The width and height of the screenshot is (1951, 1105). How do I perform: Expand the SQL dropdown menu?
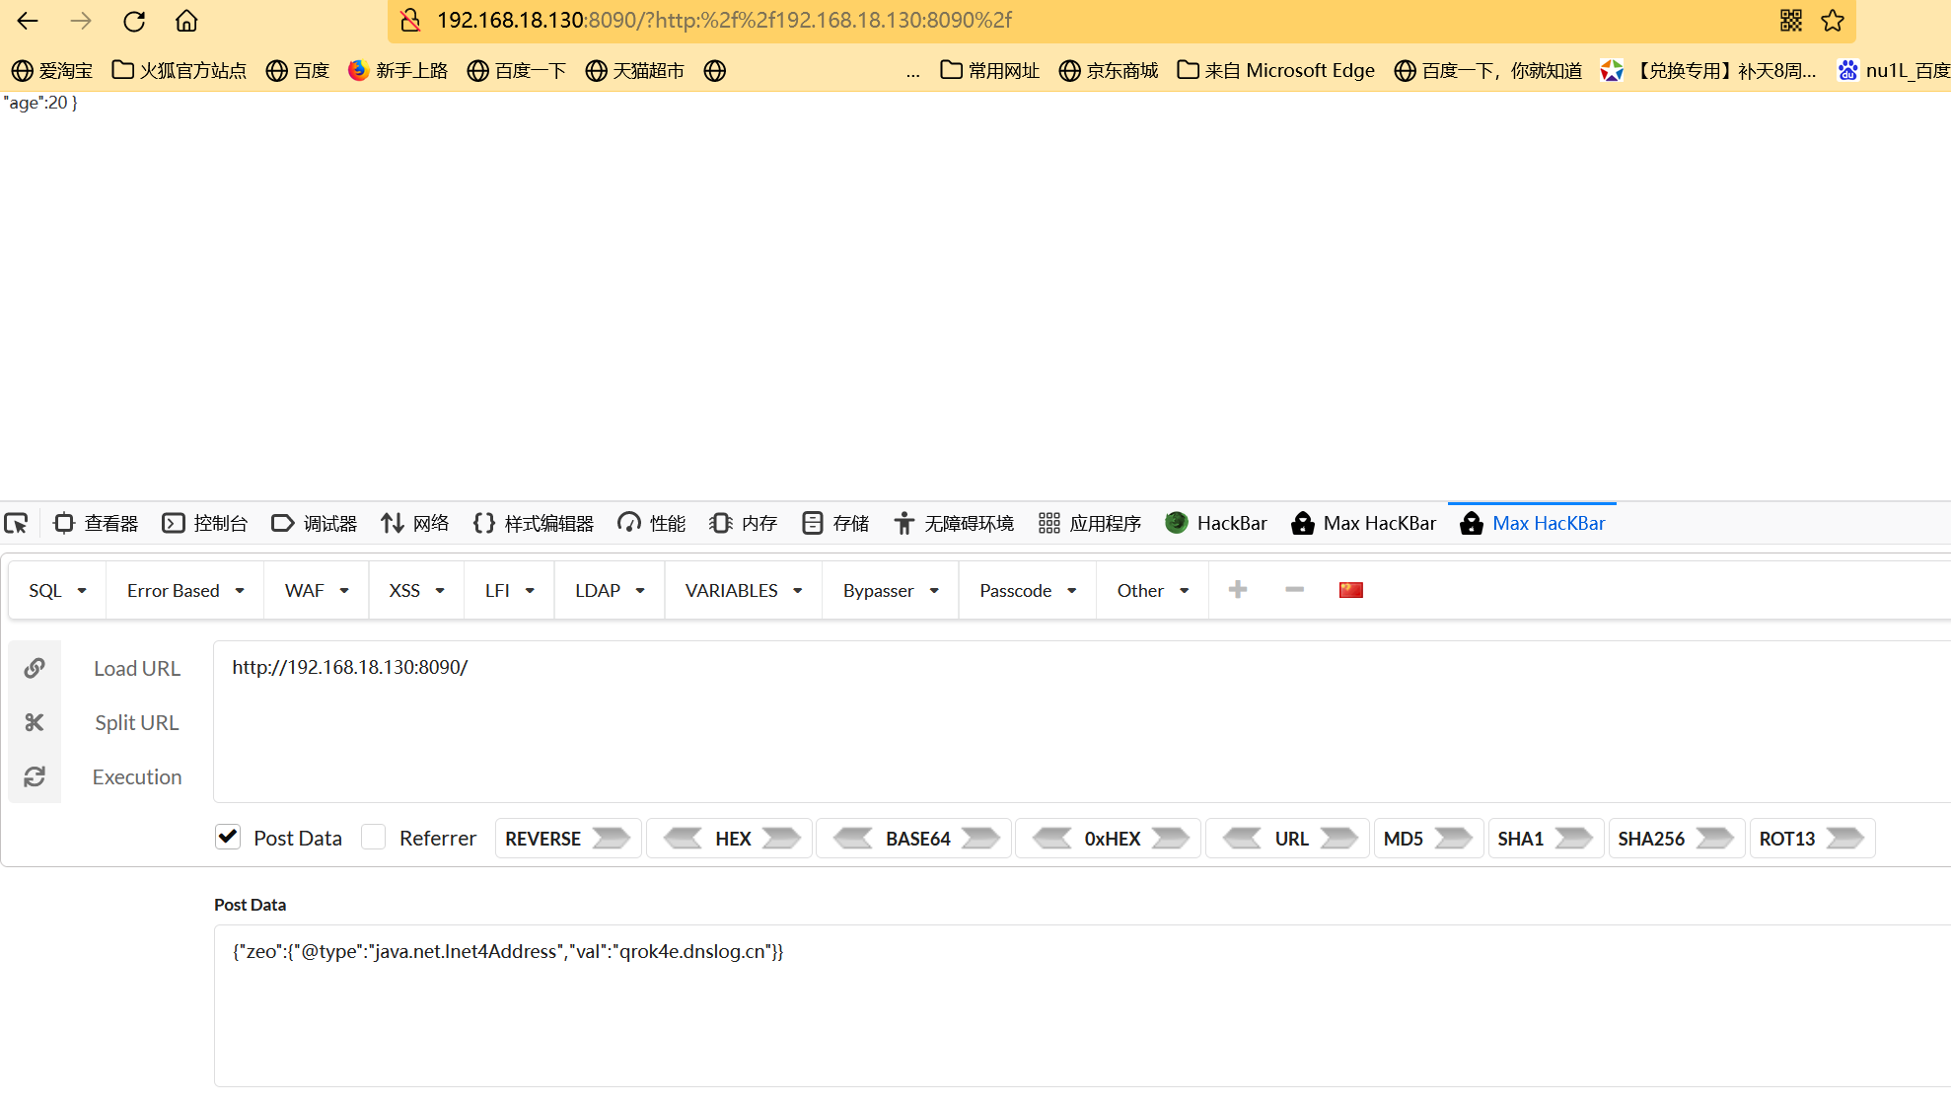coord(57,590)
